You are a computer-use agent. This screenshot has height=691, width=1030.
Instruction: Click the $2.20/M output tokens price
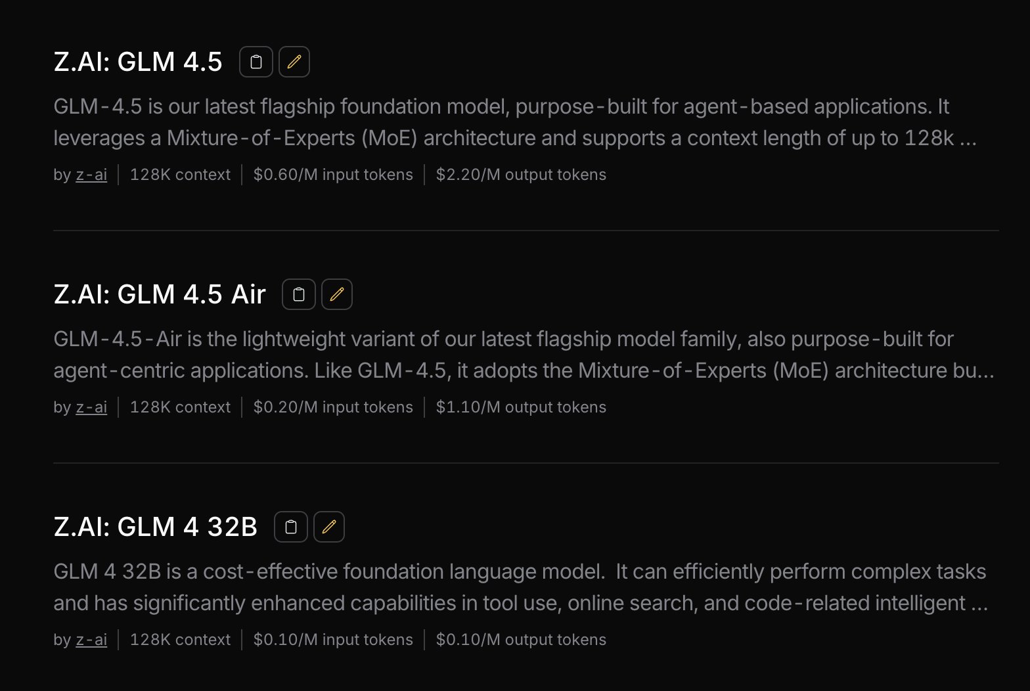(521, 175)
